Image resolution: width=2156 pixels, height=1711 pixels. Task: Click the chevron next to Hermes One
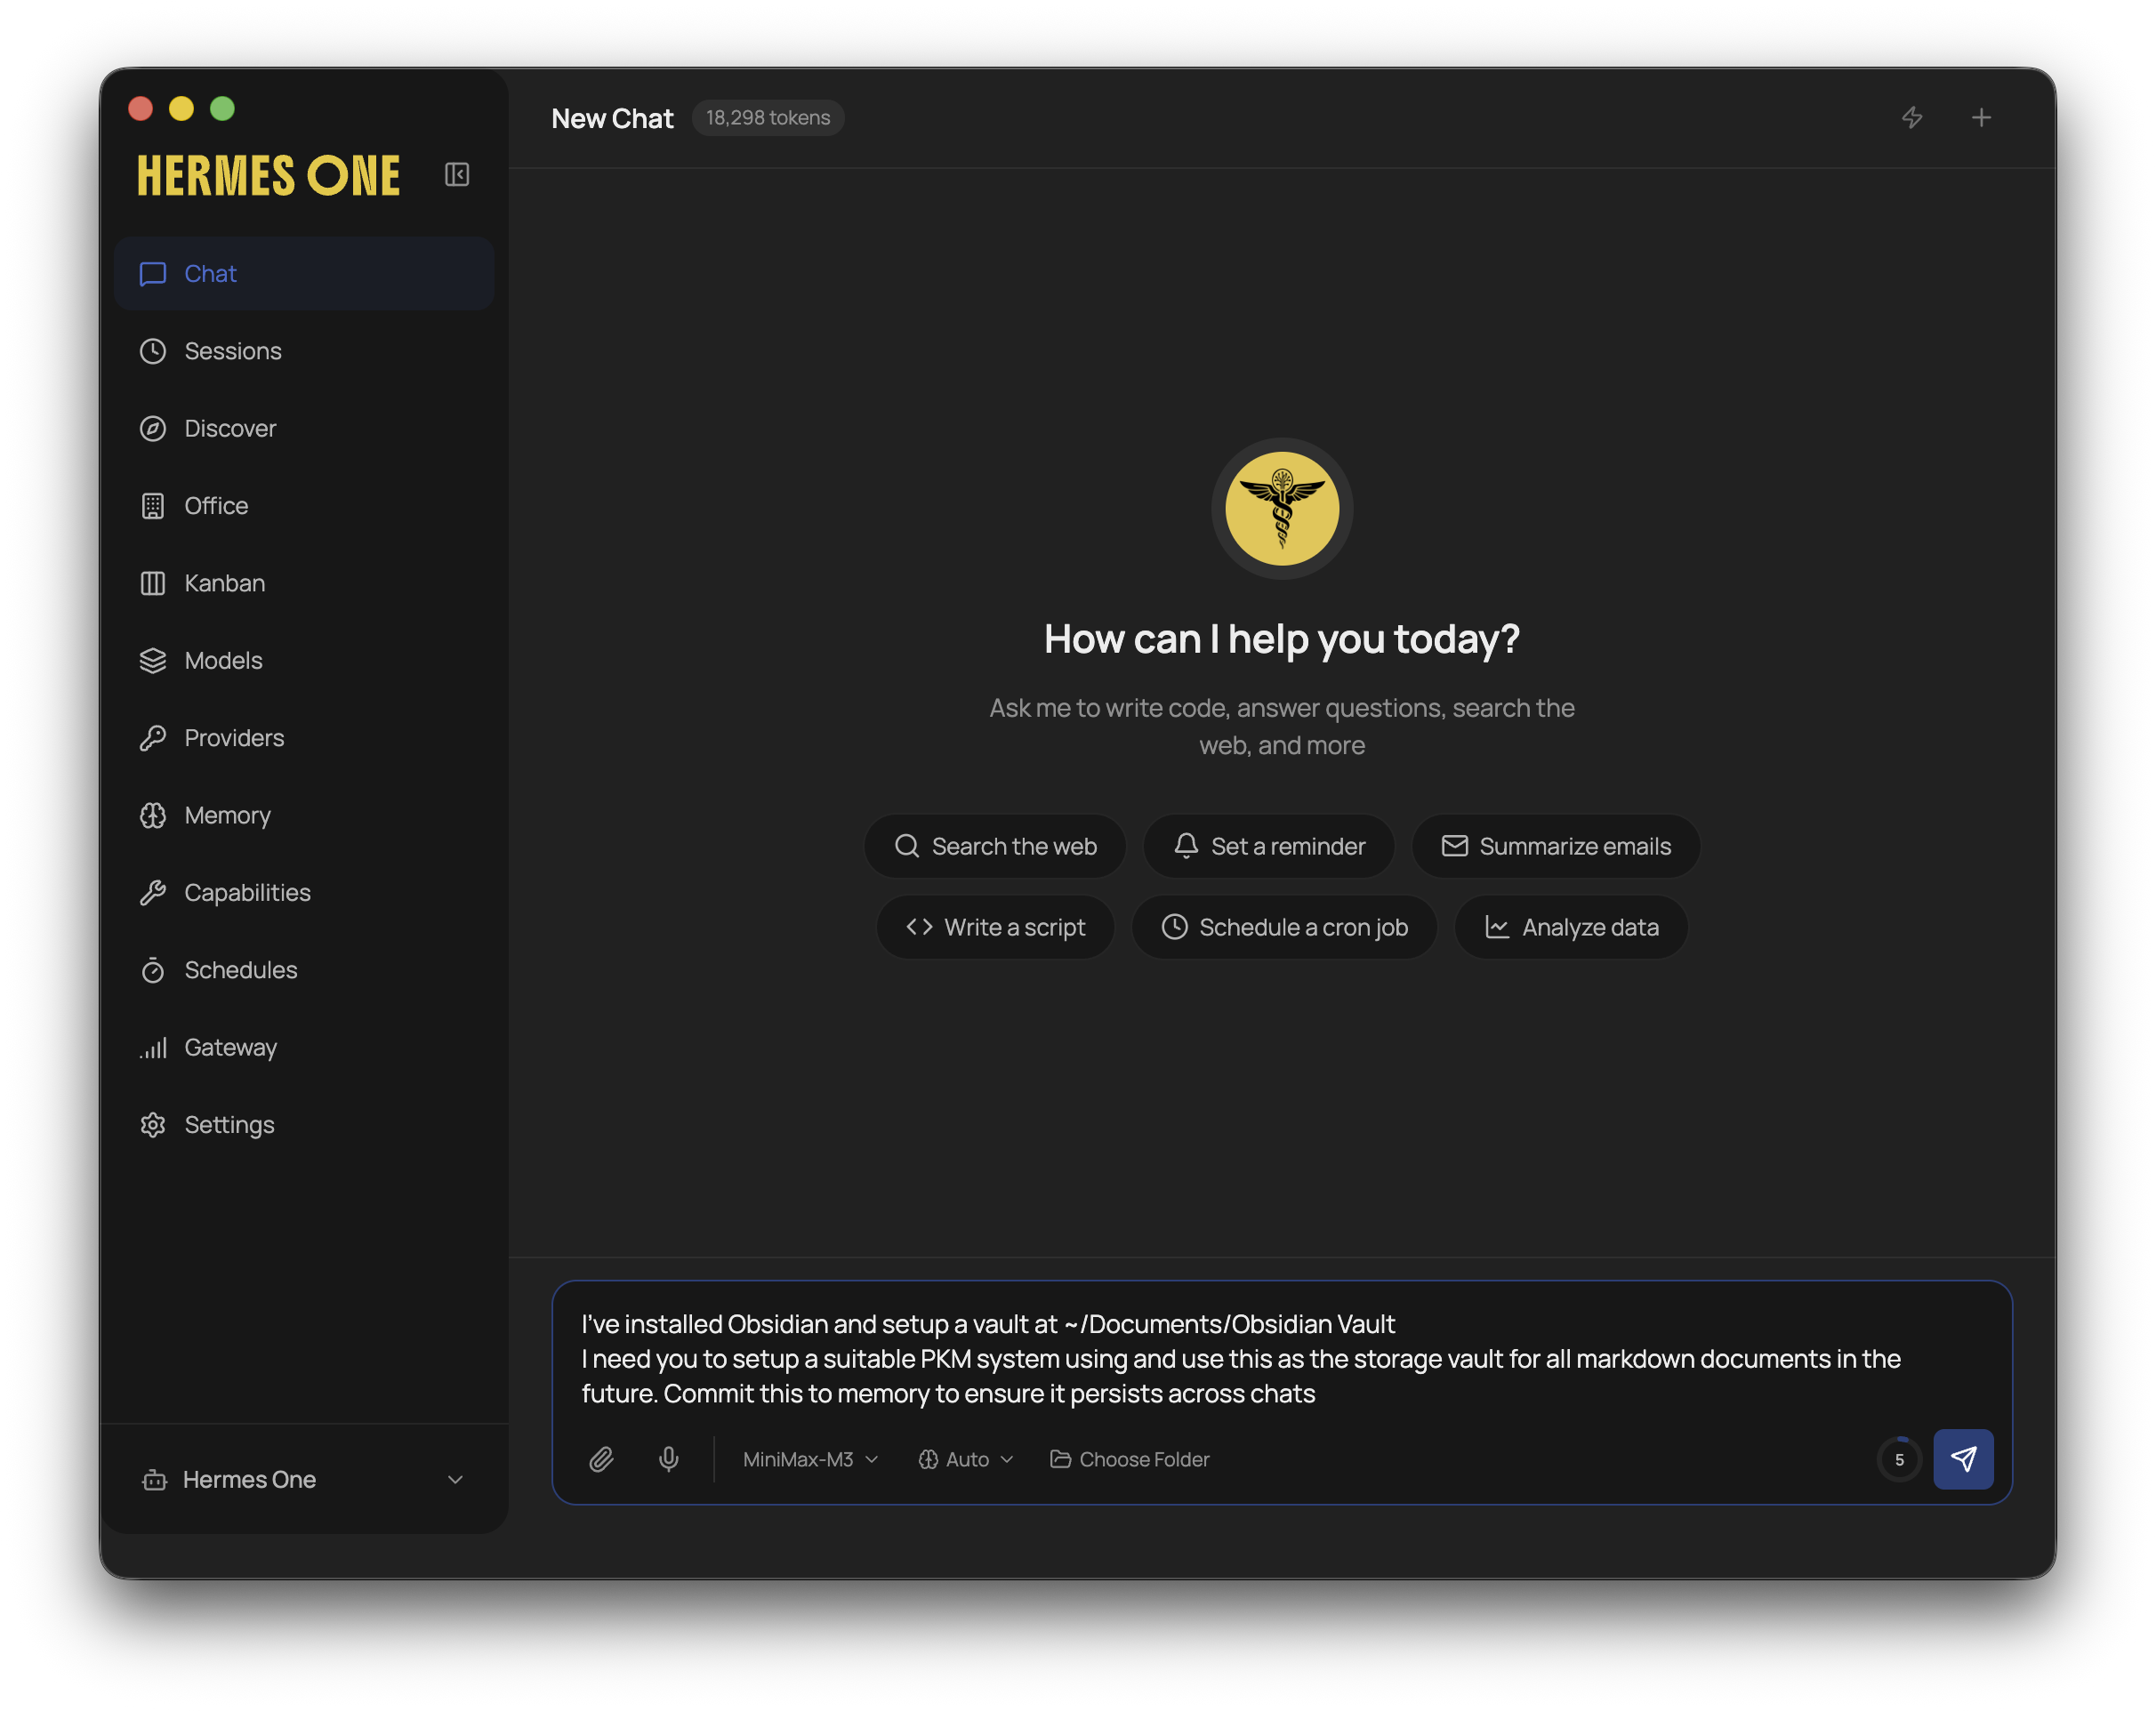[x=455, y=1479]
